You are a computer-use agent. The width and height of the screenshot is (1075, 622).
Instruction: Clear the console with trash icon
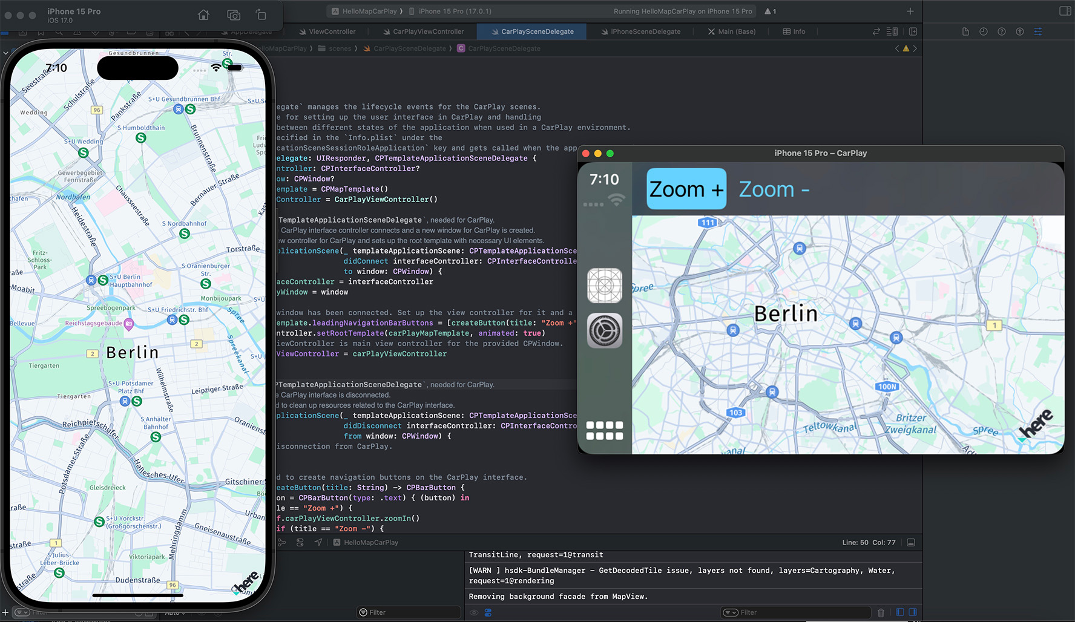pyautogui.click(x=881, y=612)
